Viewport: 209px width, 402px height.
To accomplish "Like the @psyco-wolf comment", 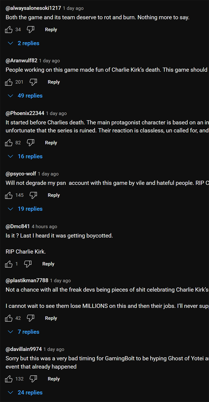I will (9, 195).
